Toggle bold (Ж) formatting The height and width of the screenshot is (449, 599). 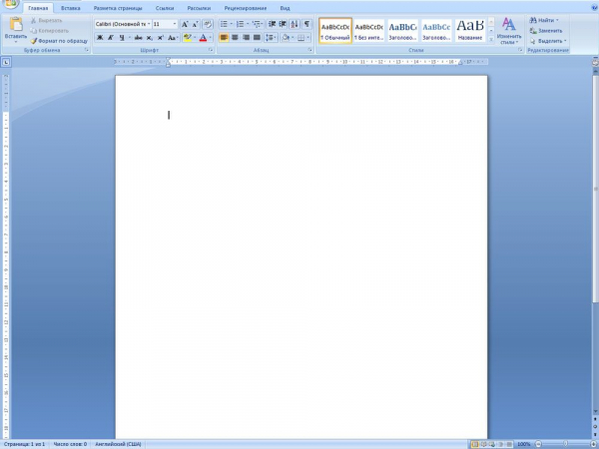tap(100, 38)
